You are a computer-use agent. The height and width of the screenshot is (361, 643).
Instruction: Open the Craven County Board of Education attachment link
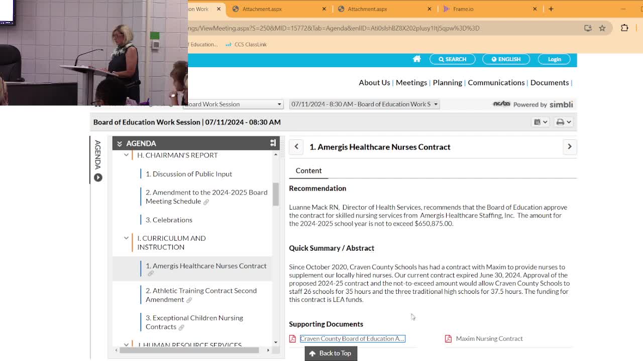(x=353, y=339)
